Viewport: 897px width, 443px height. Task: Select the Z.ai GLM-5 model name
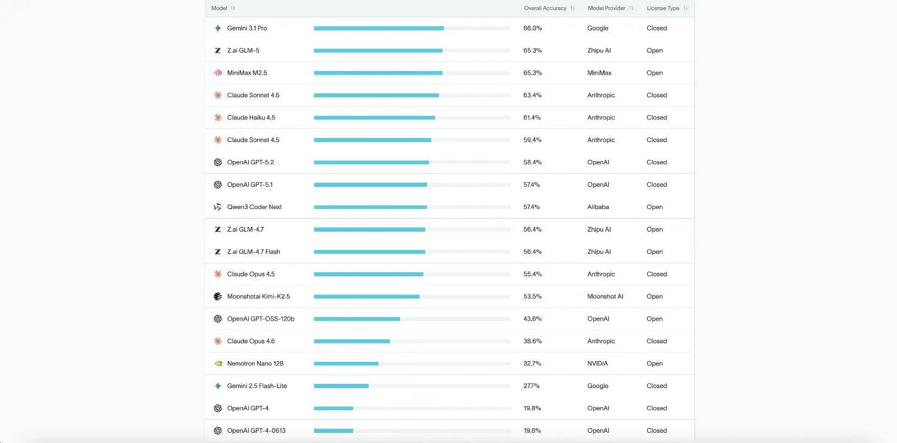point(243,51)
